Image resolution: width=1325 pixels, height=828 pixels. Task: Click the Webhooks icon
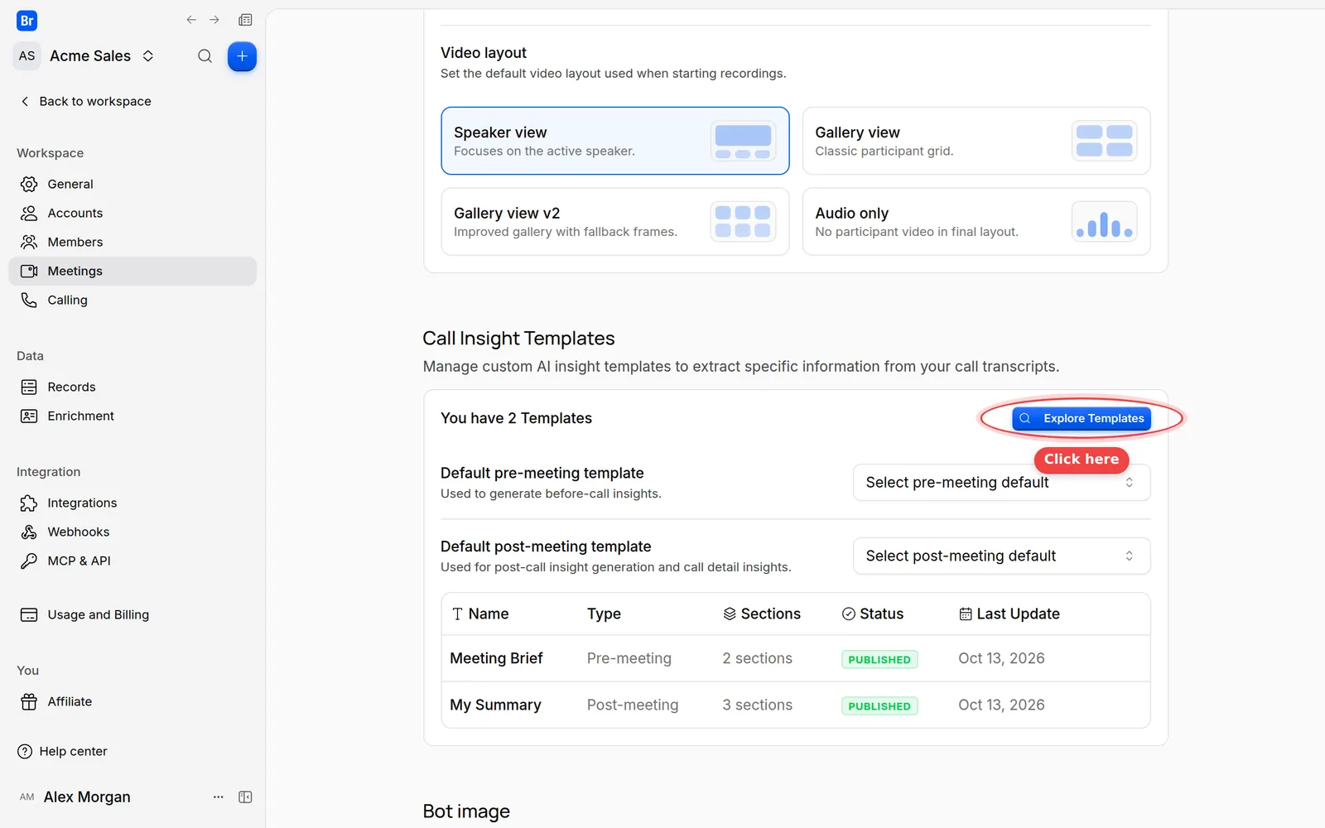29,532
